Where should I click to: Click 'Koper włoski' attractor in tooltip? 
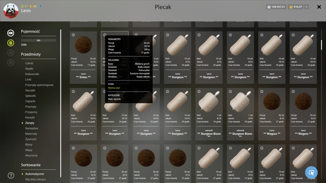tap(143, 77)
